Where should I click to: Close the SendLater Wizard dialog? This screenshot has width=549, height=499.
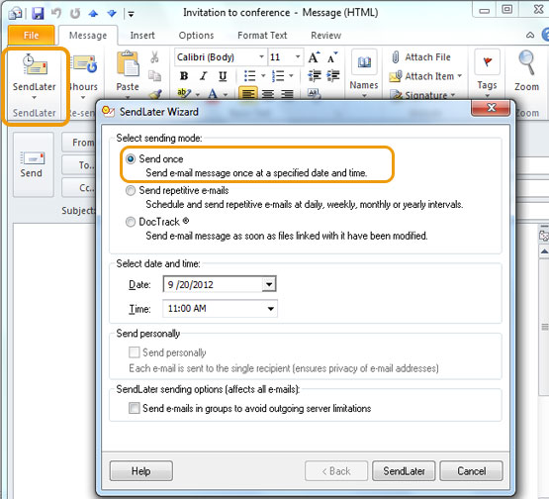[491, 108]
